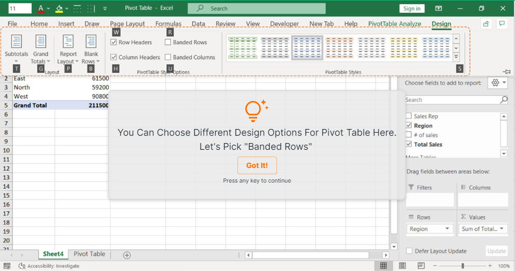Click the font color icon
Viewport: 515px width, 271px height.
pyautogui.click(x=41, y=8)
